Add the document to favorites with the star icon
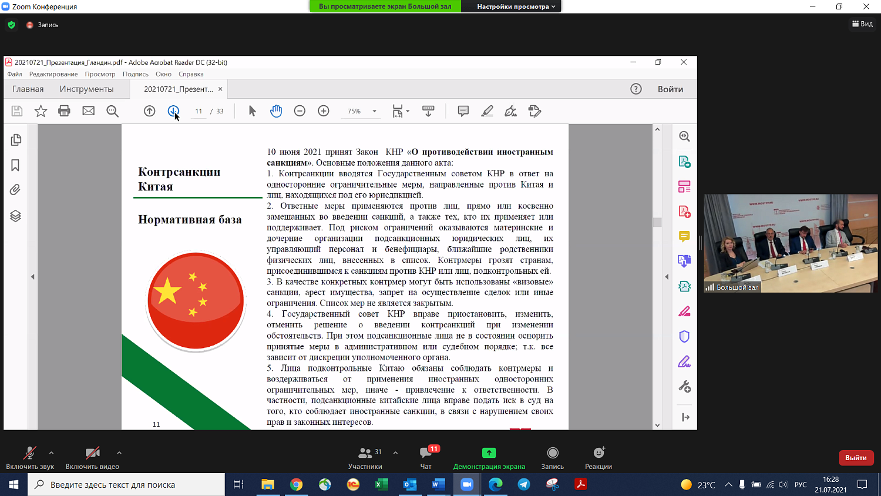Image resolution: width=881 pixels, height=496 pixels. tap(41, 111)
